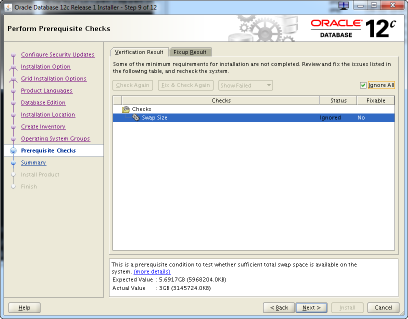Image resolution: width=408 pixels, height=319 pixels.
Task: Click the Java icon in title bar
Action: tap(8, 7)
